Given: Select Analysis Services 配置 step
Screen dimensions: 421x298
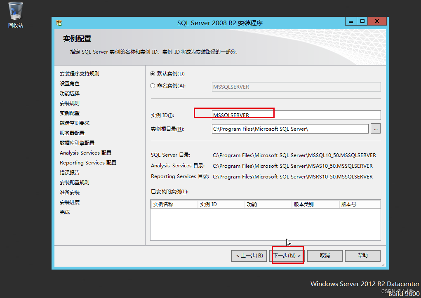Looking at the screenshot, I should tap(86, 153).
